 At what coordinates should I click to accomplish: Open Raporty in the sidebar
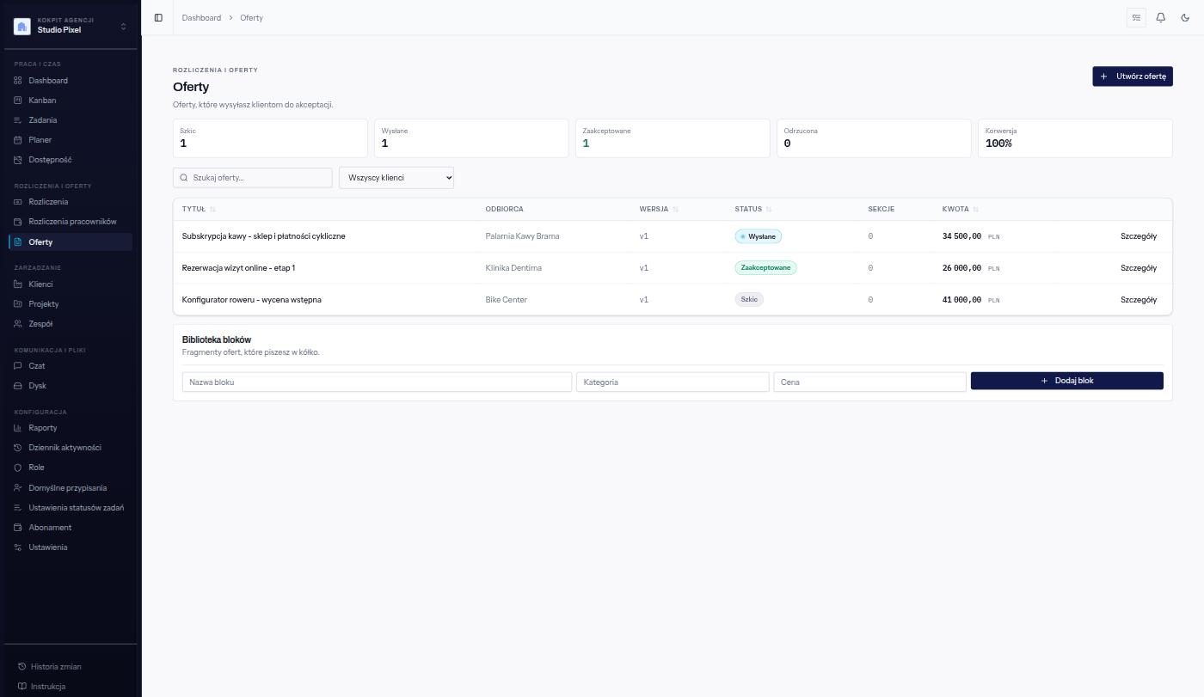pyautogui.click(x=71, y=428)
